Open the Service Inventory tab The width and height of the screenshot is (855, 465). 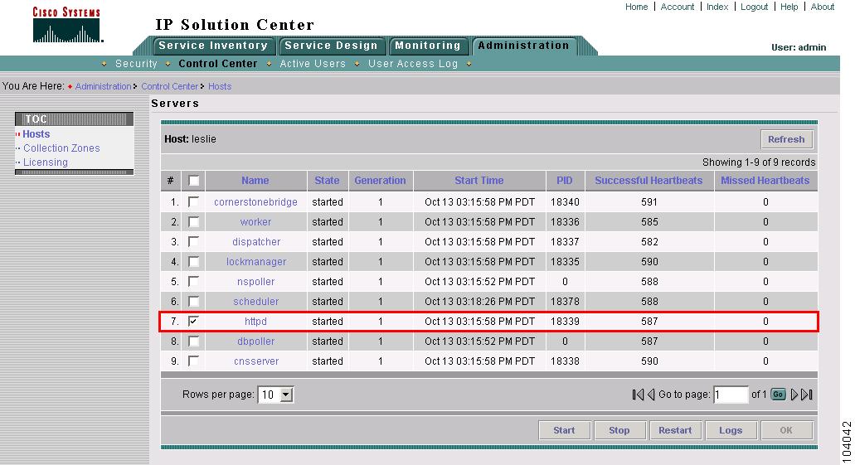[213, 46]
